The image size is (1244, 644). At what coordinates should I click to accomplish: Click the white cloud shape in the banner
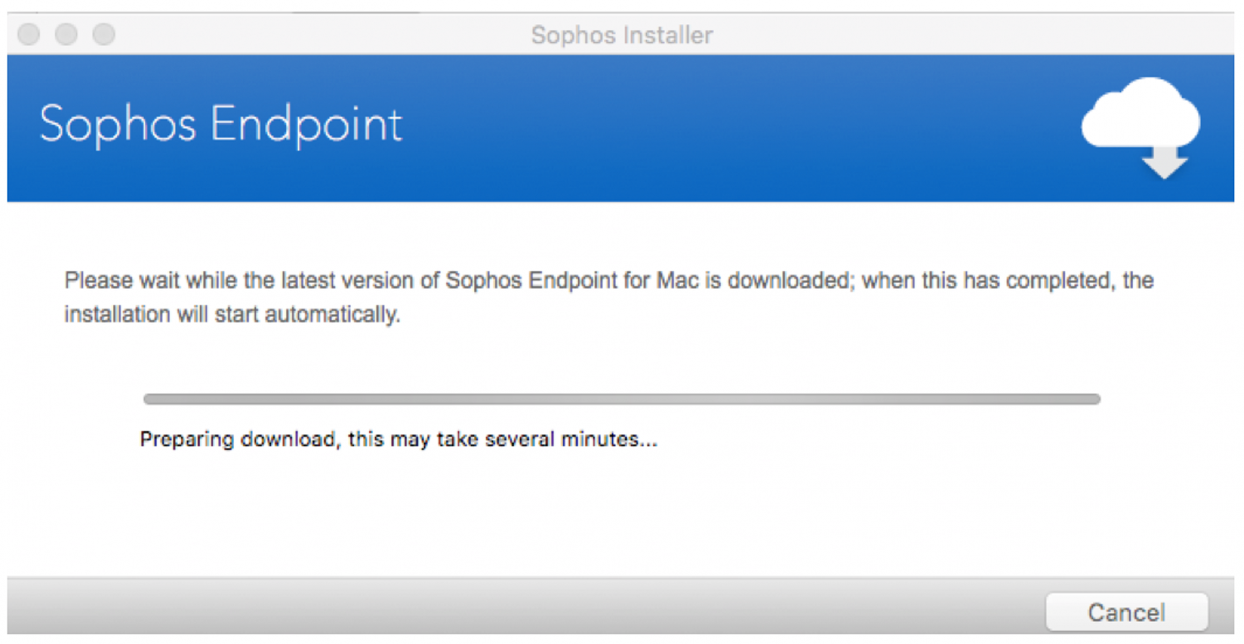point(1141,112)
